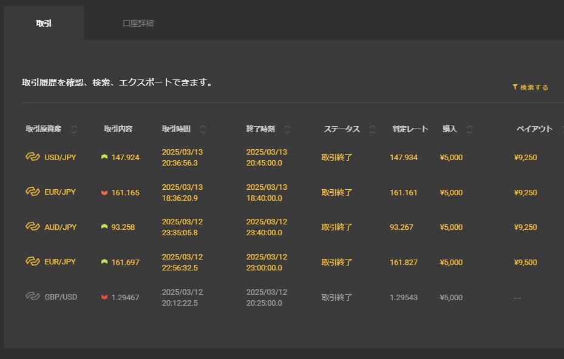The height and width of the screenshot is (359, 564).
Task: Switch to the 取引 tab
Action: [44, 23]
